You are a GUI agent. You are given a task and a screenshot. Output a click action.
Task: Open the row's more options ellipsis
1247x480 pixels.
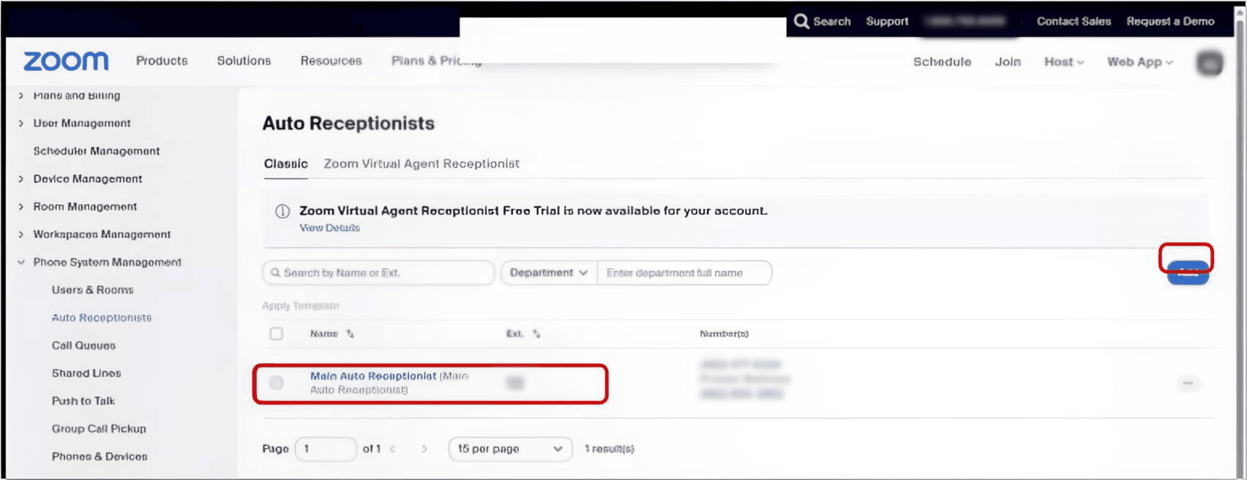click(1188, 383)
